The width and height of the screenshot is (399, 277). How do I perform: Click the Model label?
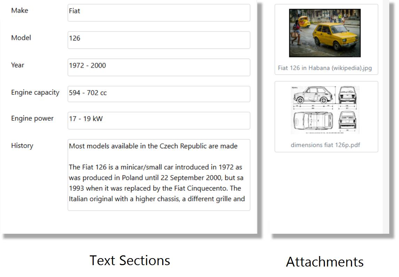click(21, 38)
